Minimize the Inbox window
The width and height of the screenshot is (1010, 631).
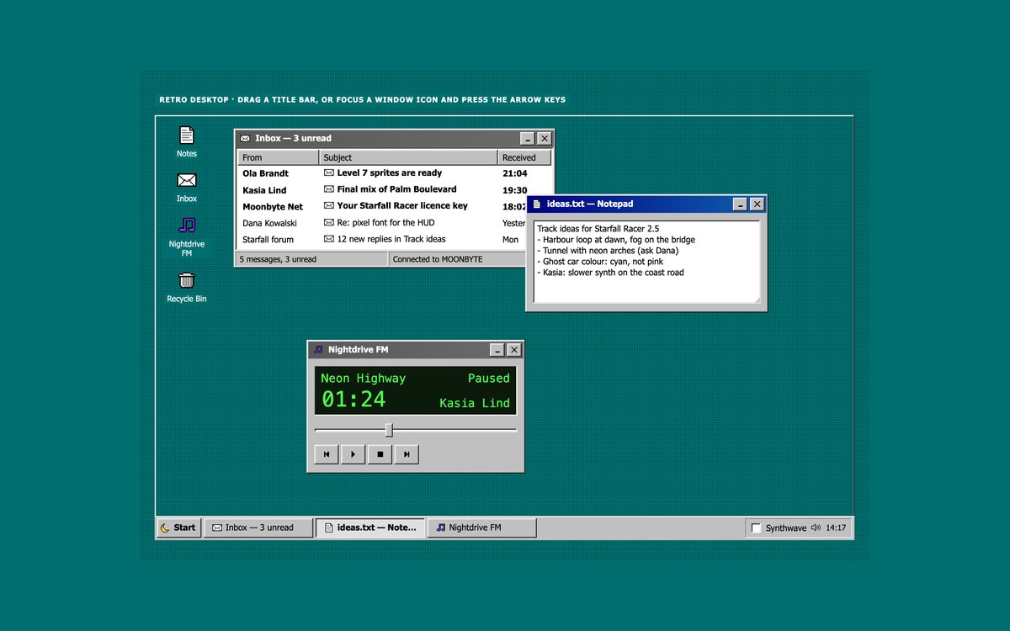[x=528, y=138]
